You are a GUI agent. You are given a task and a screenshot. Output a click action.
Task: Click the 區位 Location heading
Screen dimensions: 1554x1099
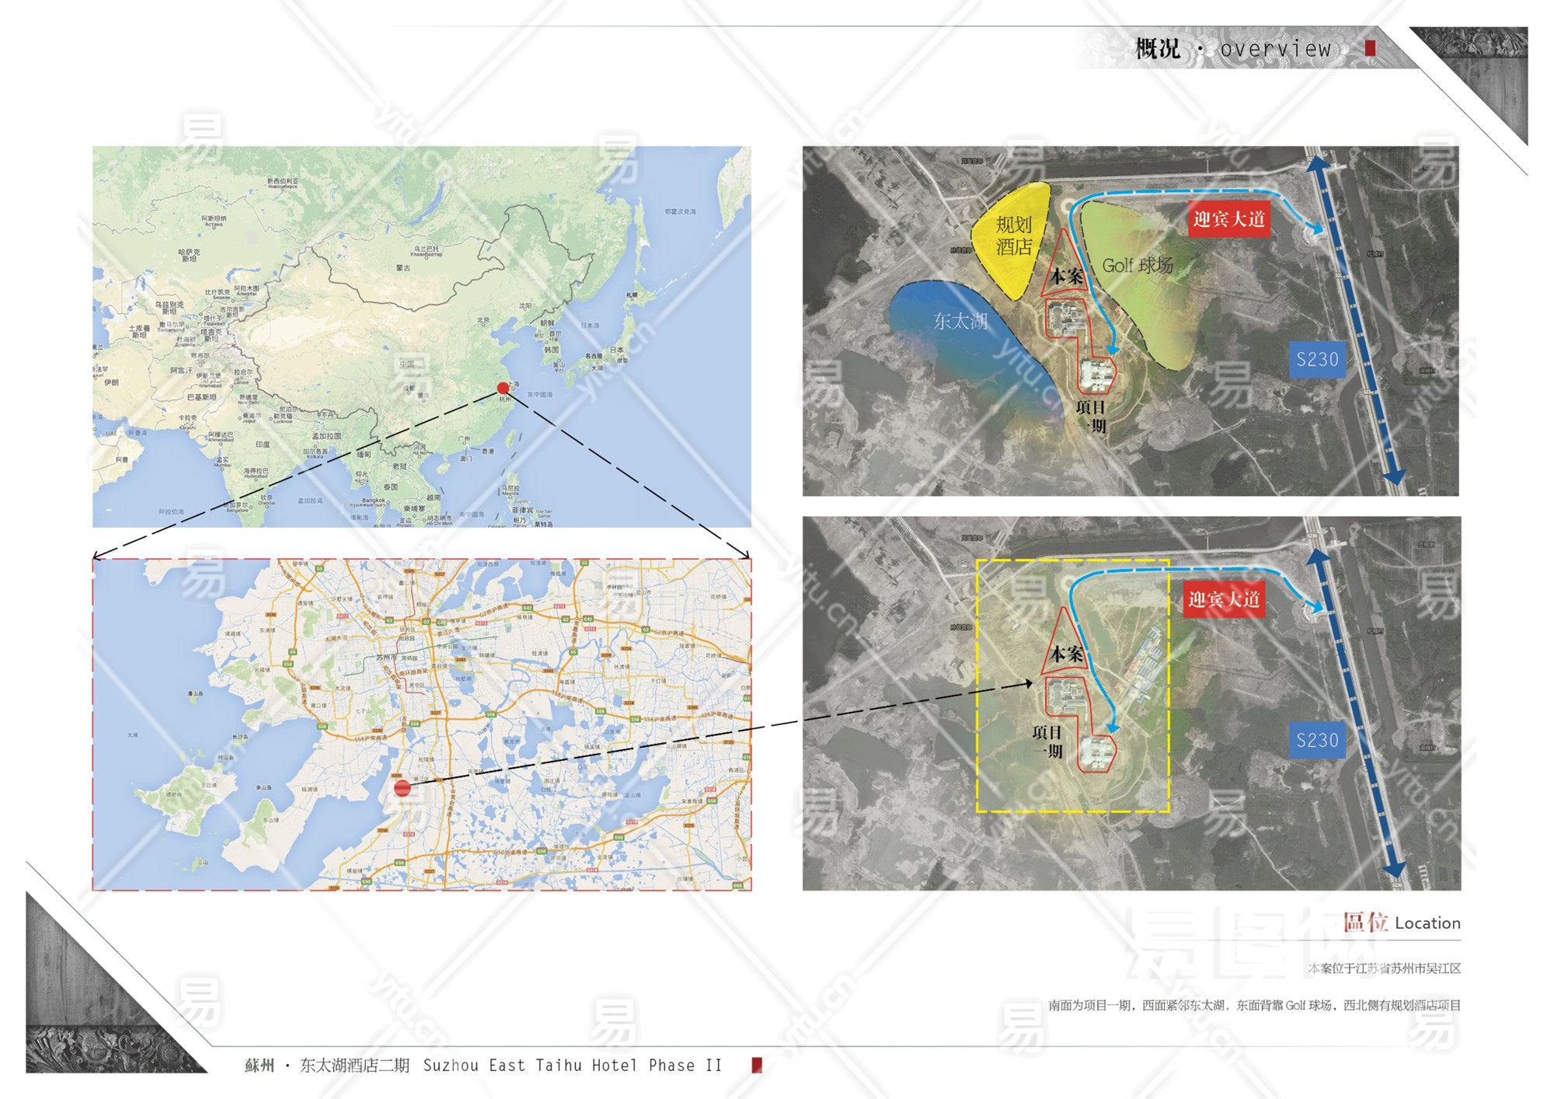(x=1401, y=923)
